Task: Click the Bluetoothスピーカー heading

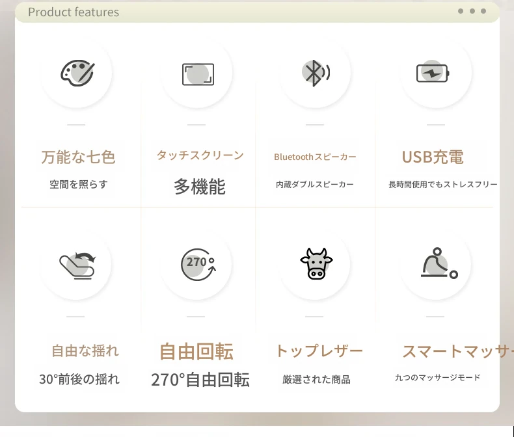Action: click(x=315, y=157)
